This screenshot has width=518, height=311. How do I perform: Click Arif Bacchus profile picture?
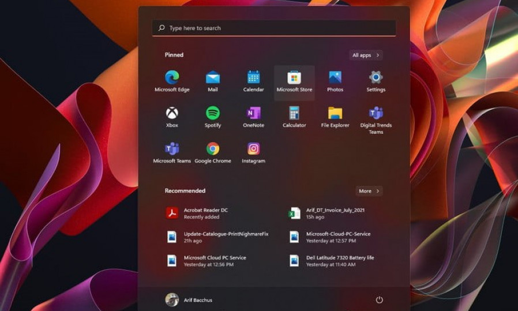tap(172, 300)
